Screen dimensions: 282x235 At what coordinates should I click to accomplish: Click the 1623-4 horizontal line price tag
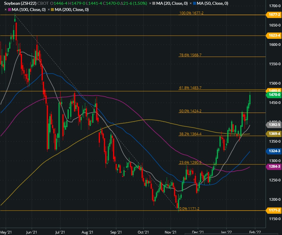274,35
